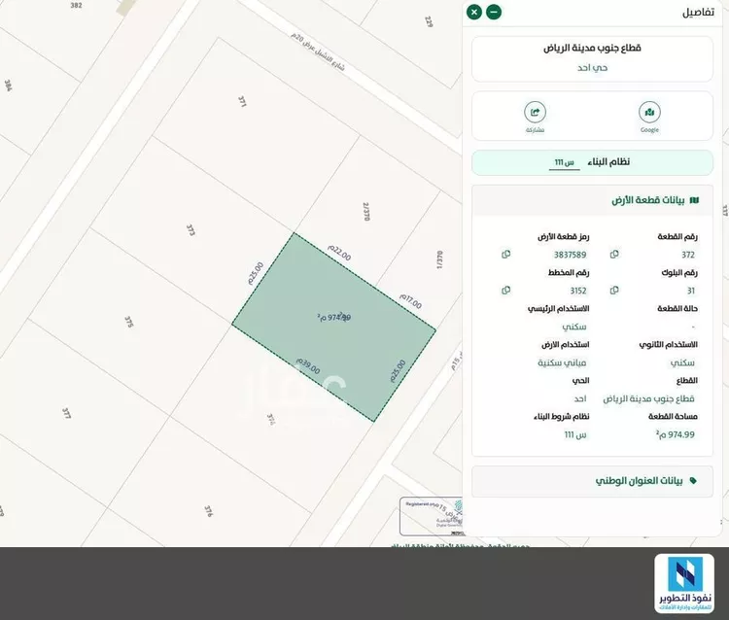Click building conditions value س 111 at bottom

[x=575, y=434]
